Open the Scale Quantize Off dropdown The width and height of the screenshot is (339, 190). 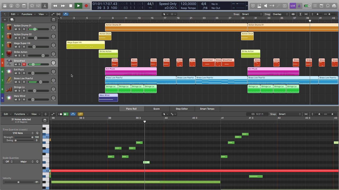click(x=8, y=161)
